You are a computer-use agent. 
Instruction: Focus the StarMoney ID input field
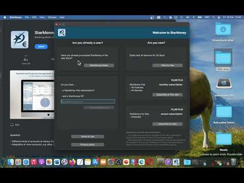click(x=88, y=101)
